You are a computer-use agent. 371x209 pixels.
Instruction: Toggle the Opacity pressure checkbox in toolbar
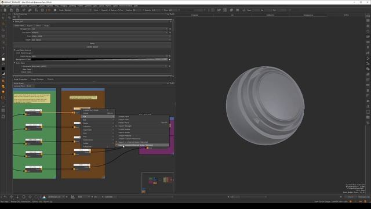tap(110, 10)
